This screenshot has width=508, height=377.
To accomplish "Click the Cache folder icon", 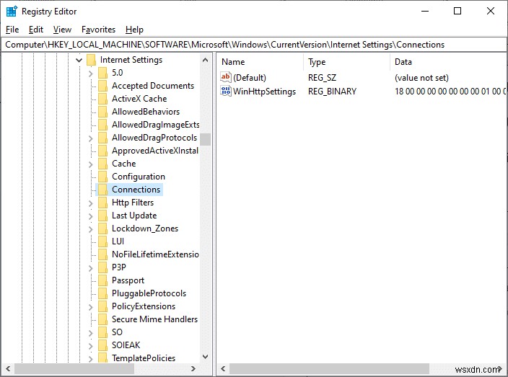I will (103, 164).
